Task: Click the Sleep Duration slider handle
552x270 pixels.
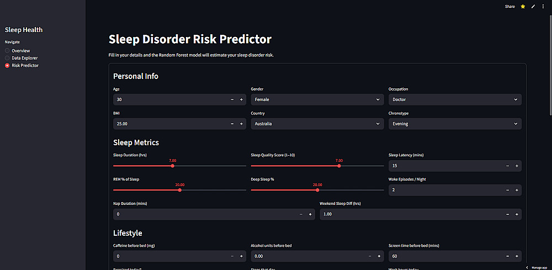Action: click(x=172, y=166)
